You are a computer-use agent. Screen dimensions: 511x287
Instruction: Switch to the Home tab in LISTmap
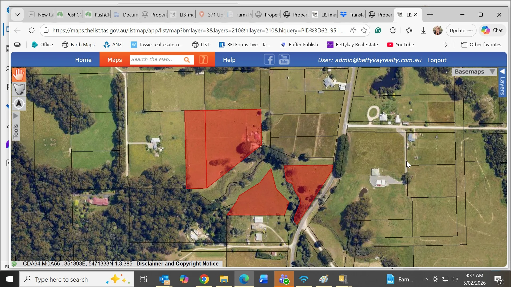tap(83, 60)
